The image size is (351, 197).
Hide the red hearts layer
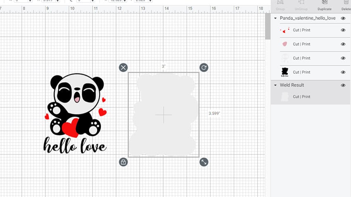[x=343, y=30]
